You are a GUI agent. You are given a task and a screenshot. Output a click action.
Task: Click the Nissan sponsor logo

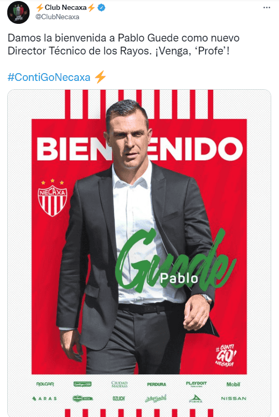tap(233, 398)
